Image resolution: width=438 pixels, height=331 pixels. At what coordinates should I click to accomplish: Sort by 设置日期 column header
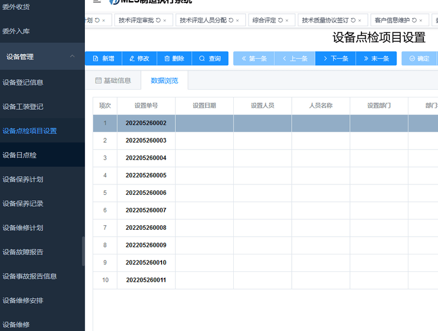pos(204,106)
